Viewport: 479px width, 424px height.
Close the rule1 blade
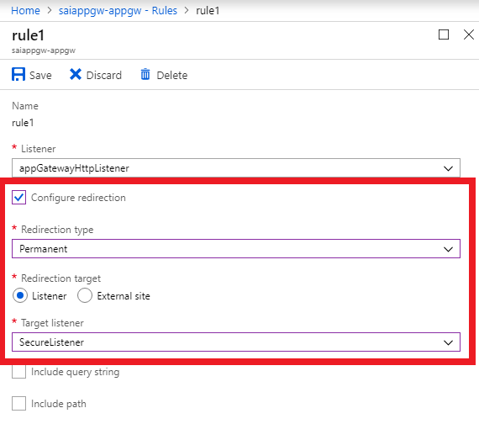point(469,34)
